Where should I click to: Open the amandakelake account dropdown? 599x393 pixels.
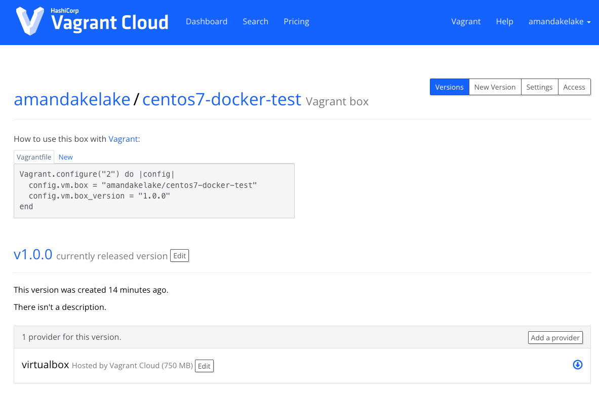[560, 22]
